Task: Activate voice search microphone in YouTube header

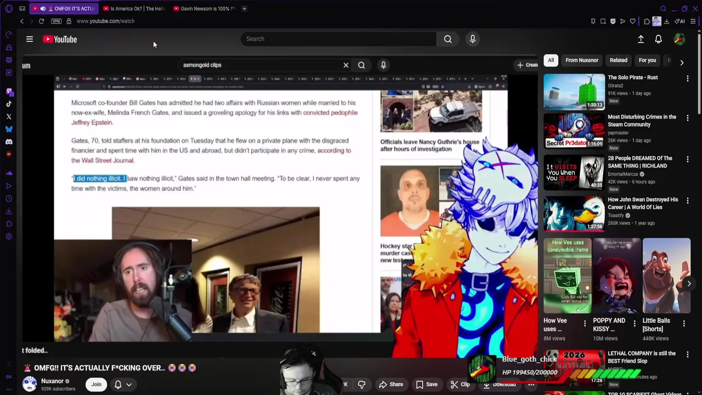Action: pos(472,39)
